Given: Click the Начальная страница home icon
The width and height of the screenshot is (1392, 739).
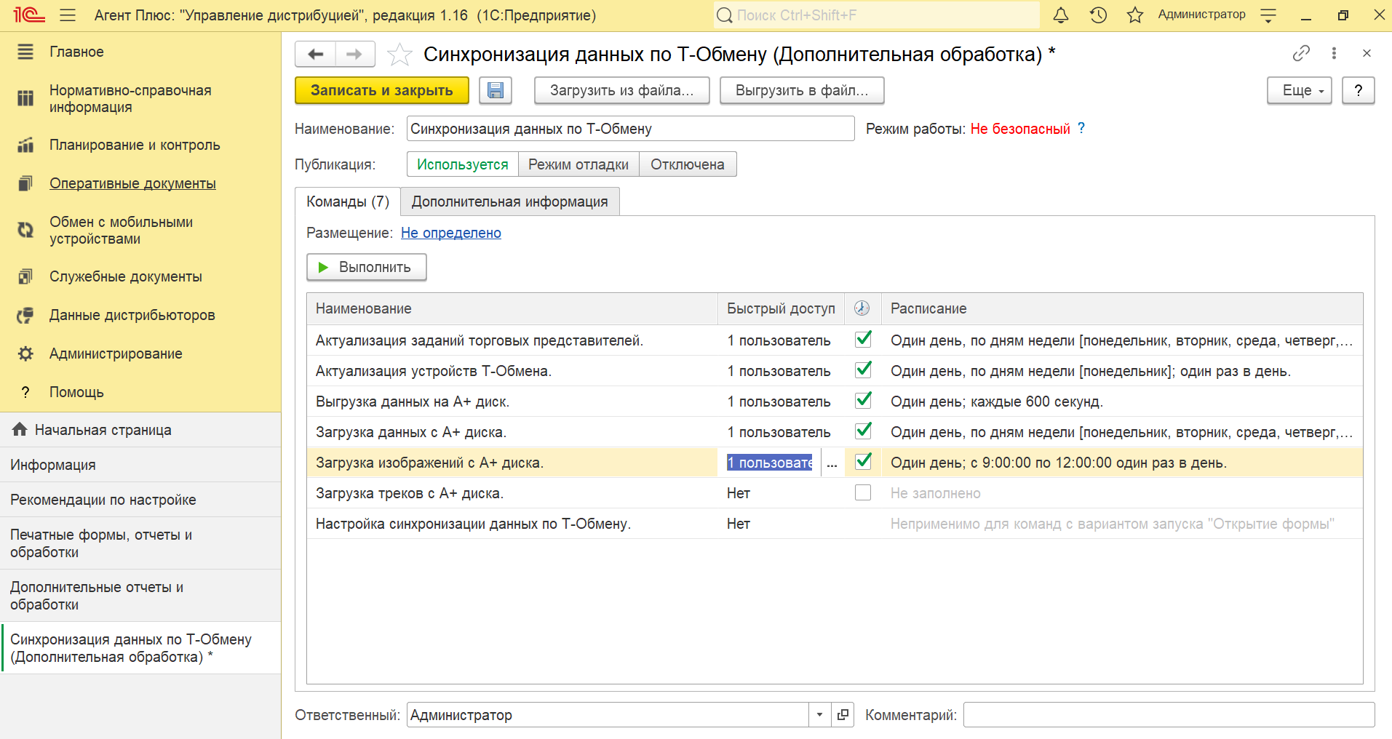Looking at the screenshot, I should point(20,429).
